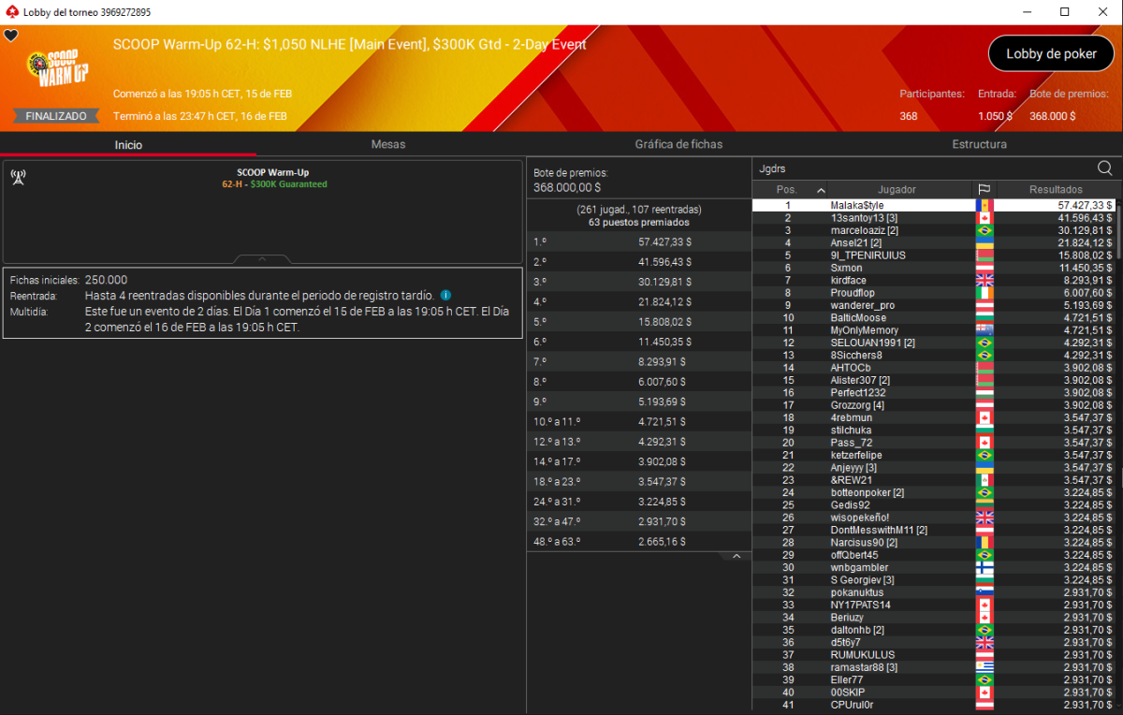Click the player search magnifier icon
The image size is (1123, 715).
click(1104, 168)
